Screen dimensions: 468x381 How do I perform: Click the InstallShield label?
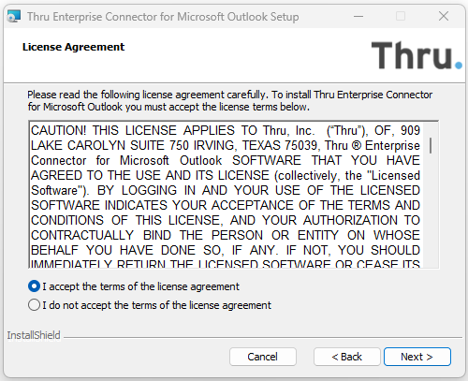34,335
